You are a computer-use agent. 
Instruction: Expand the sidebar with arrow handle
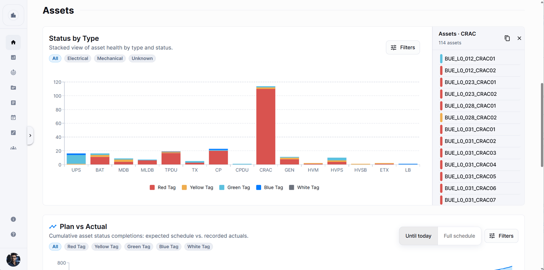(x=30, y=135)
